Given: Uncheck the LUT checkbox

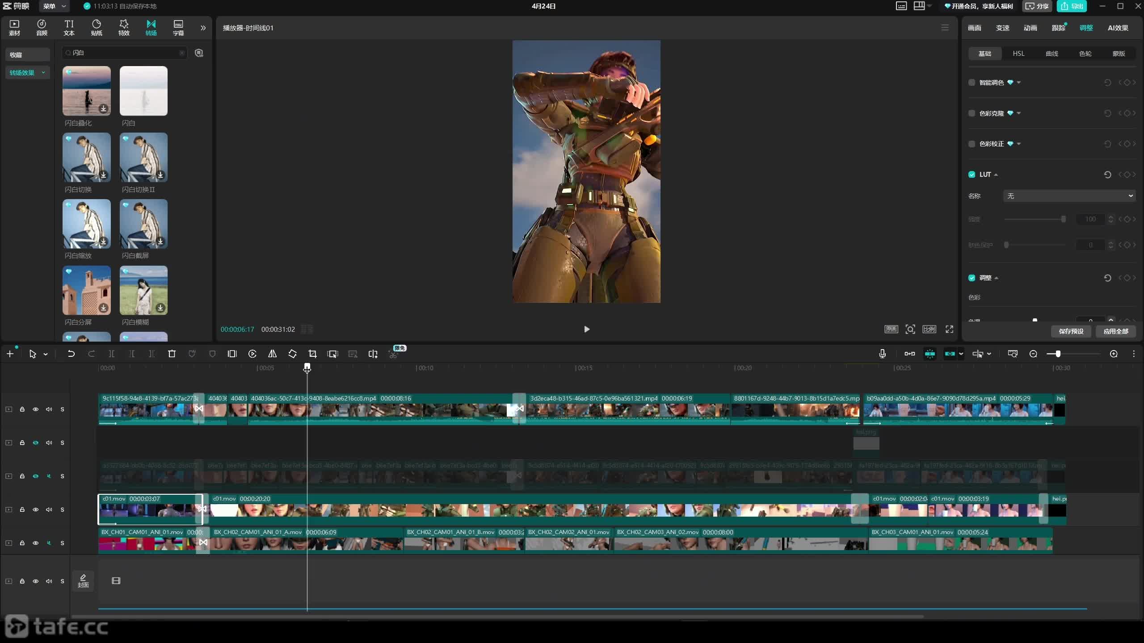Looking at the screenshot, I should (x=972, y=175).
